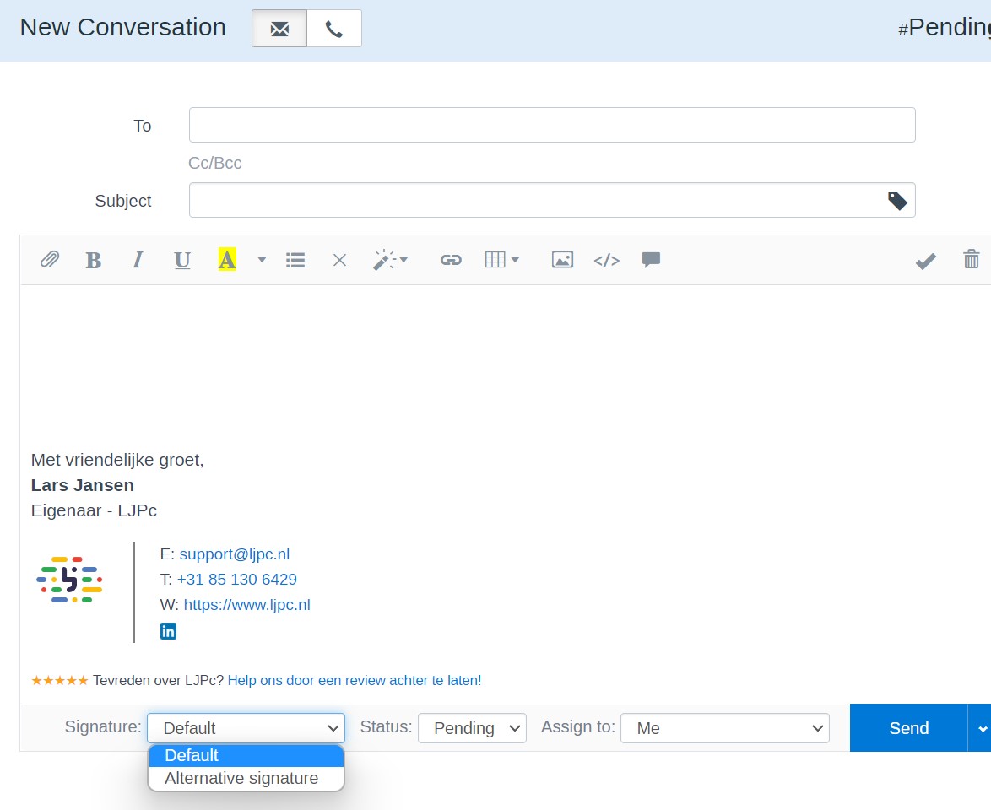Open the code view editor

click(606, 260)
